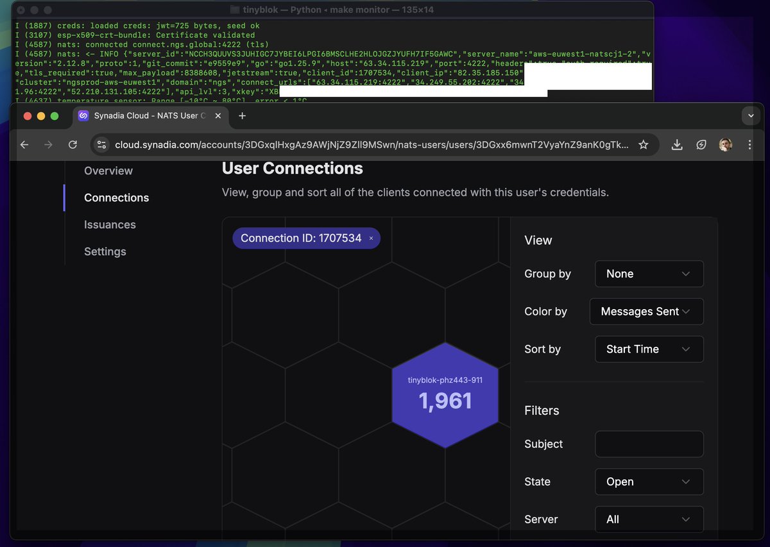Open a new browser tab

(242, 116)
